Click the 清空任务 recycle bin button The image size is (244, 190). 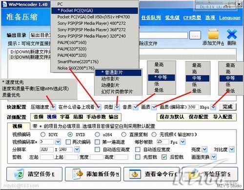point(34,174)
